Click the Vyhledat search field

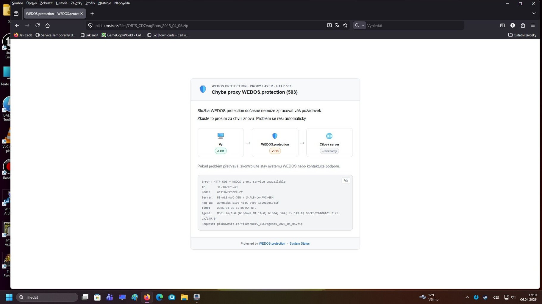[414, 26]
